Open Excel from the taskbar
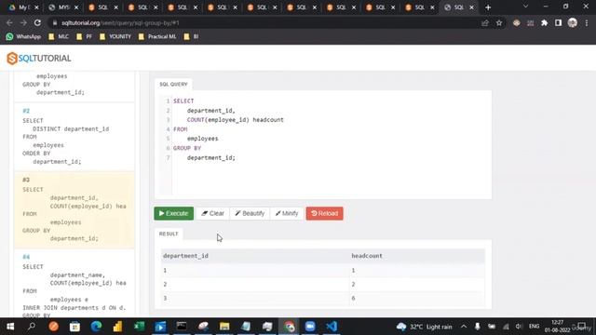Image resolution: width=596 pixels, height=335 pixels. click(139, 327)
